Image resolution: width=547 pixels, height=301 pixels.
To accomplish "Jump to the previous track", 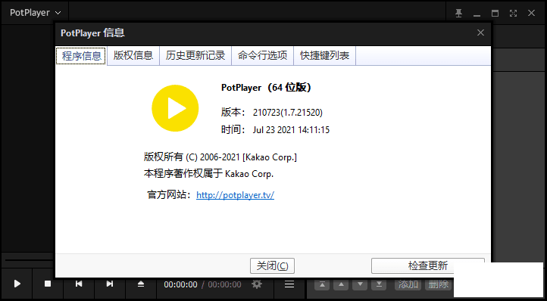I will click(79, 284).
